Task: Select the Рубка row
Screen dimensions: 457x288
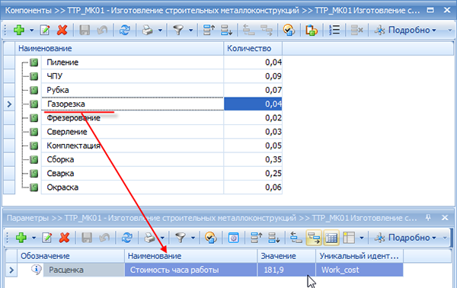Action: tap(133, 90)
